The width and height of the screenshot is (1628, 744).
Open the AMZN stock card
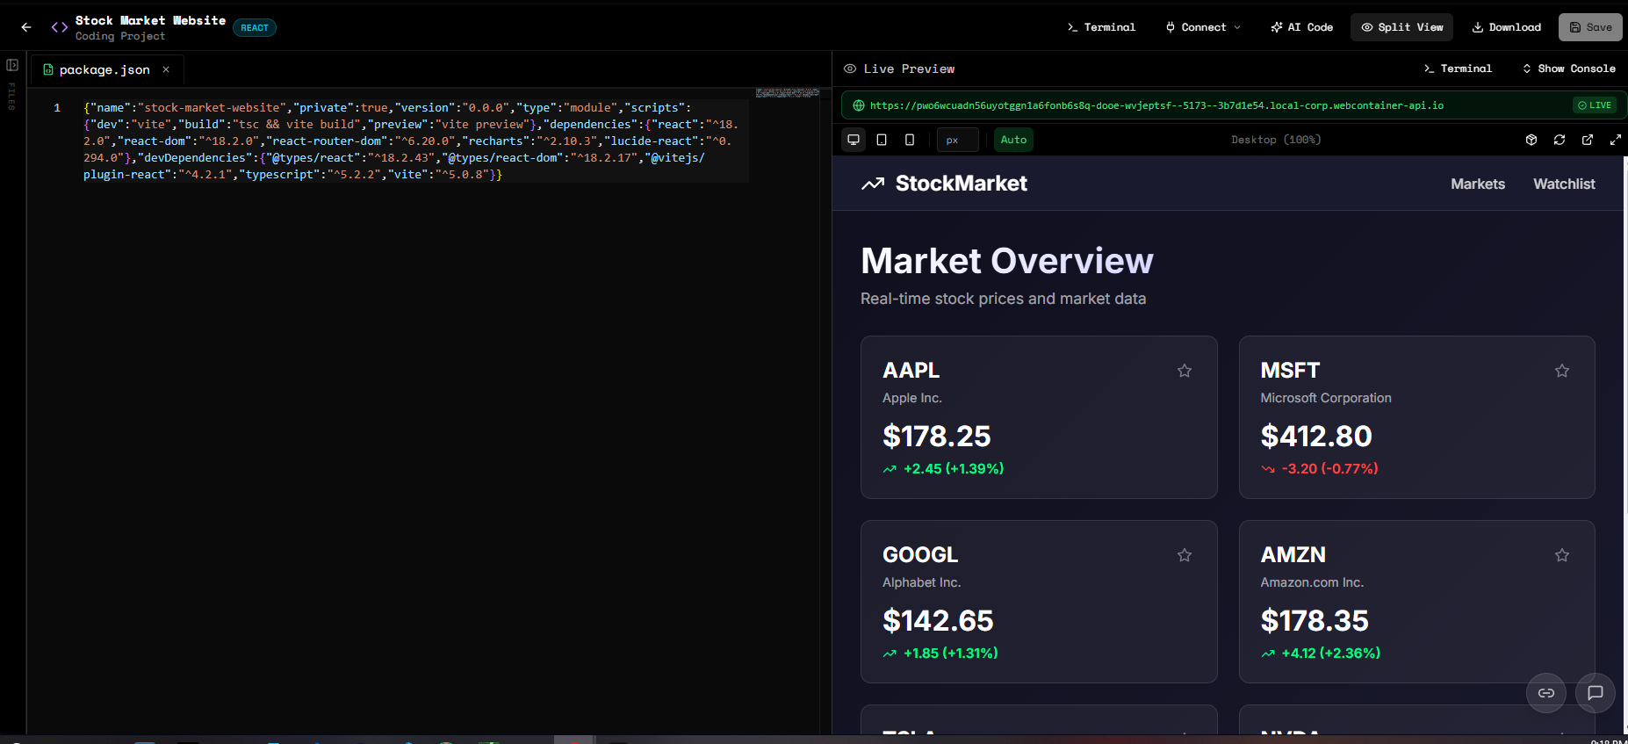[1417, 602]
